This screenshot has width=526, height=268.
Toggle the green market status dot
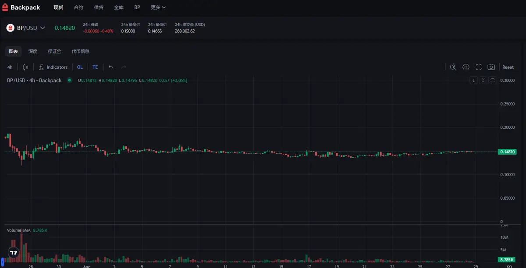(69, 80)
